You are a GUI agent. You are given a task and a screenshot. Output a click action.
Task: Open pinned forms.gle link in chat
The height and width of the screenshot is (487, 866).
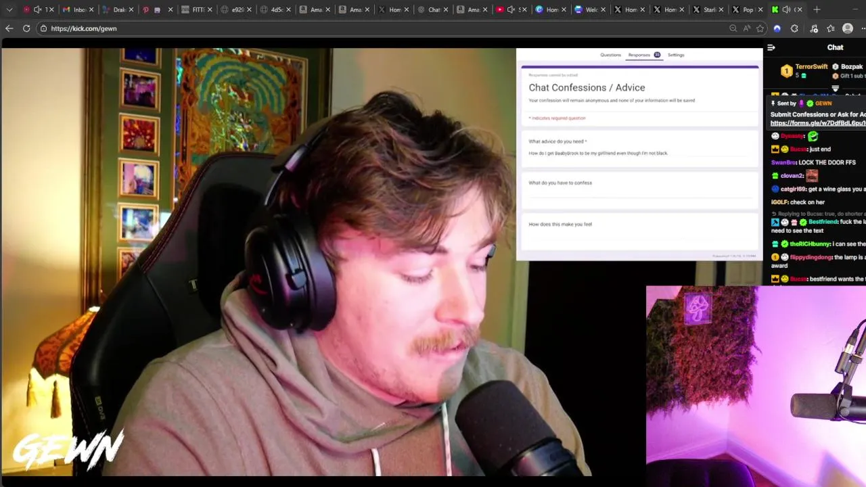(x=818, y=123)
